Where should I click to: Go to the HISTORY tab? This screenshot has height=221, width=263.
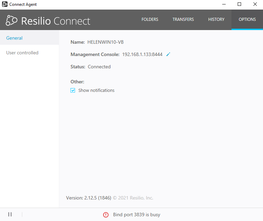pyautogui.click(x=216, y=19)
